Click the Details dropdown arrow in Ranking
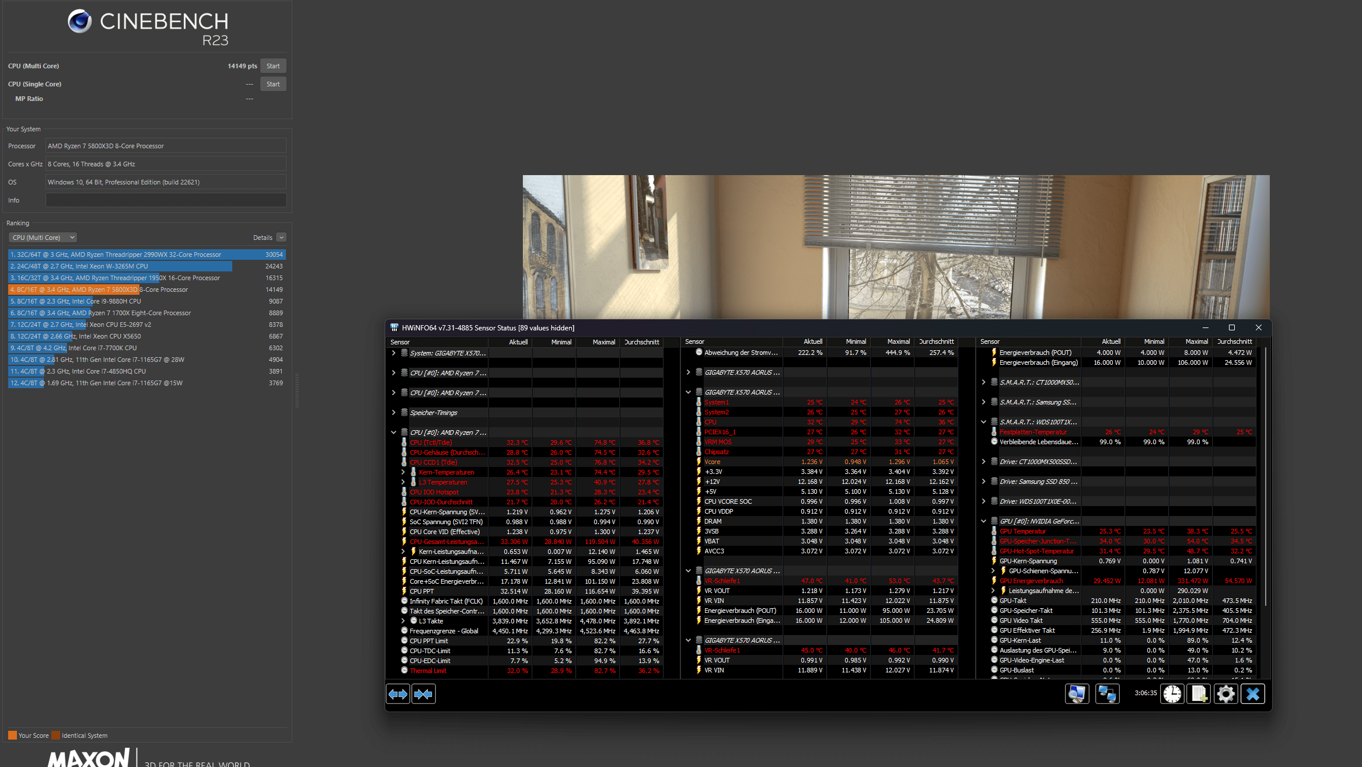This screenshot has height=767, width=1362. click(x=281, y=238)
